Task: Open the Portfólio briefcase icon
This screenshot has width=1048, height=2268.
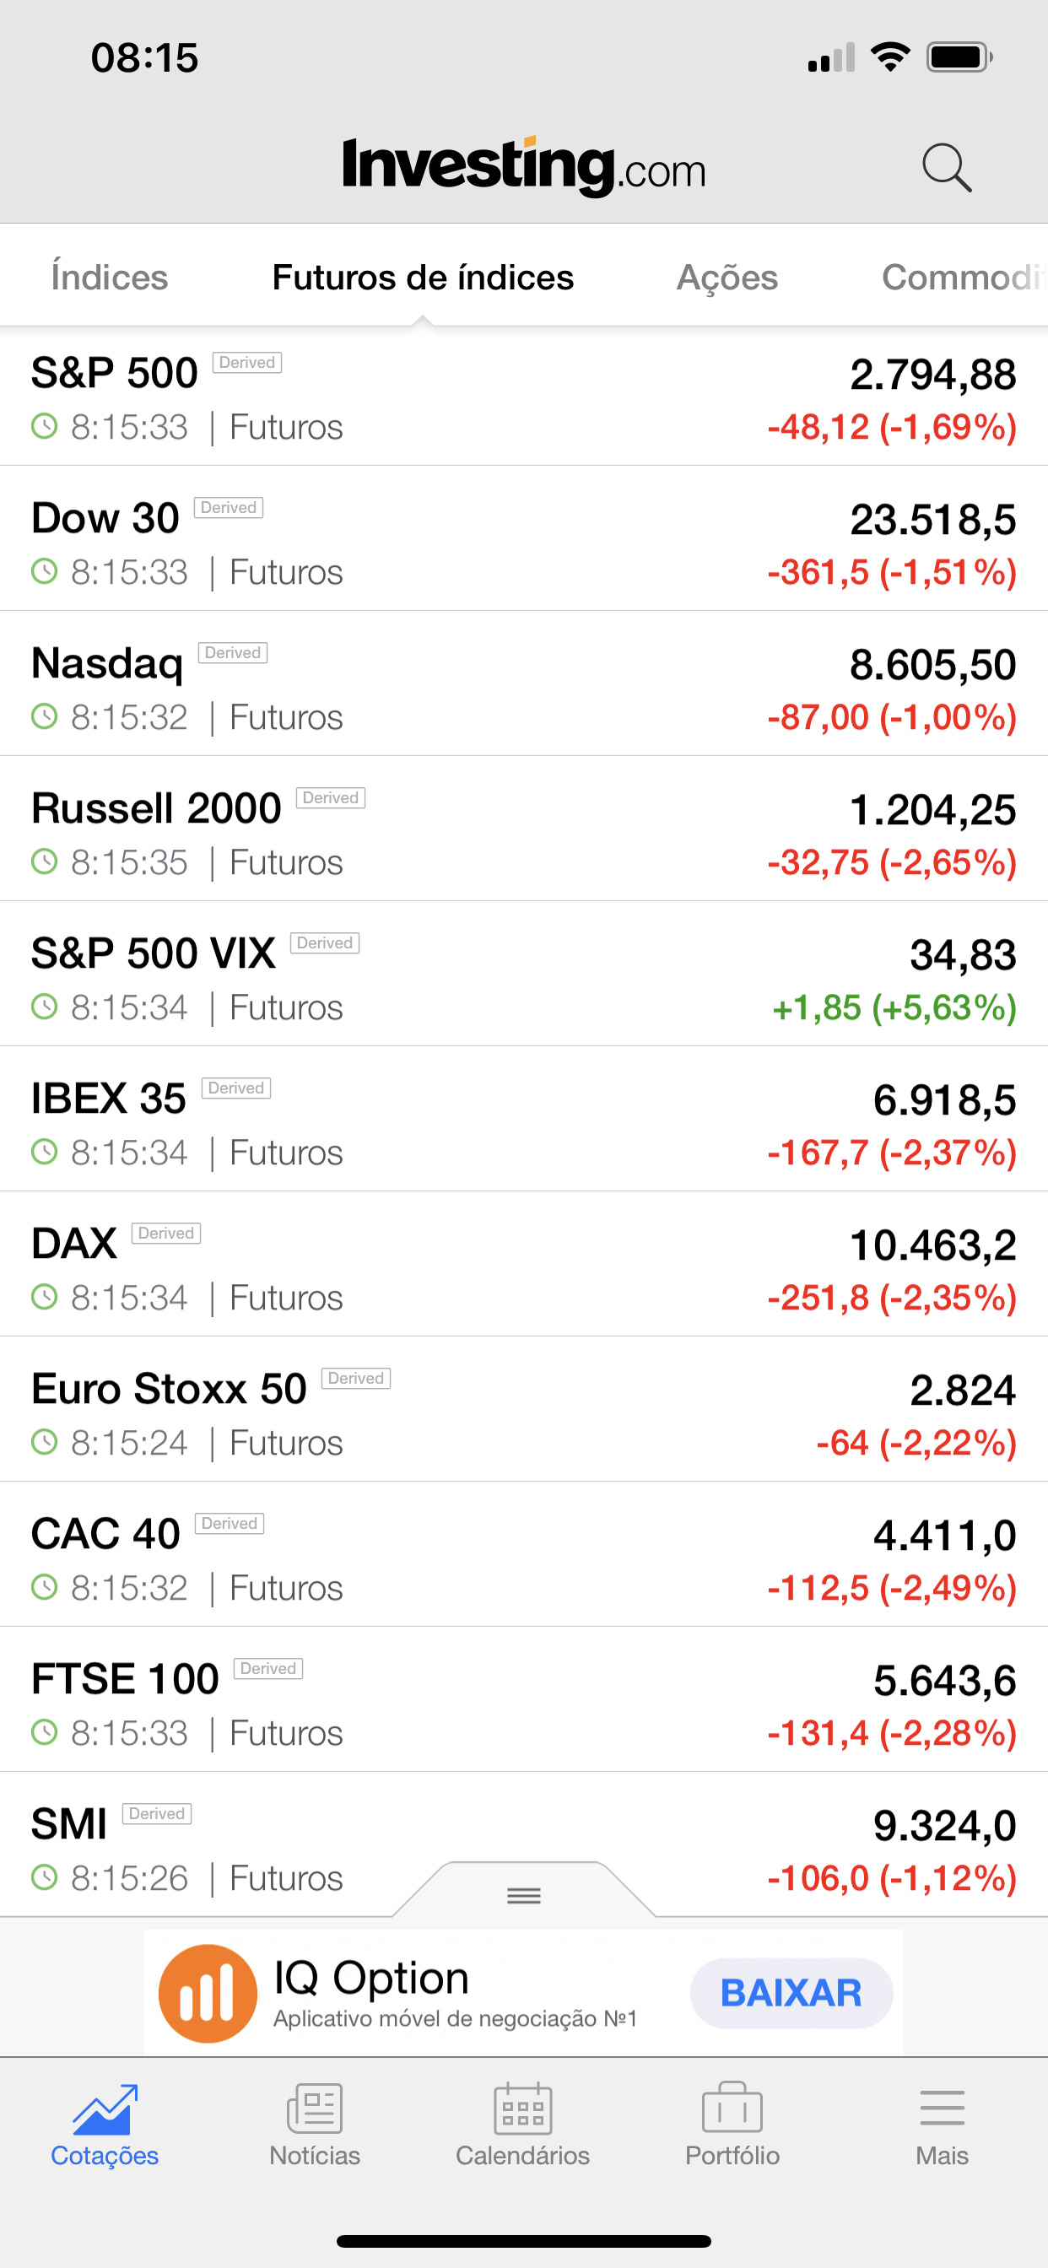Action: pos(732,2107)
